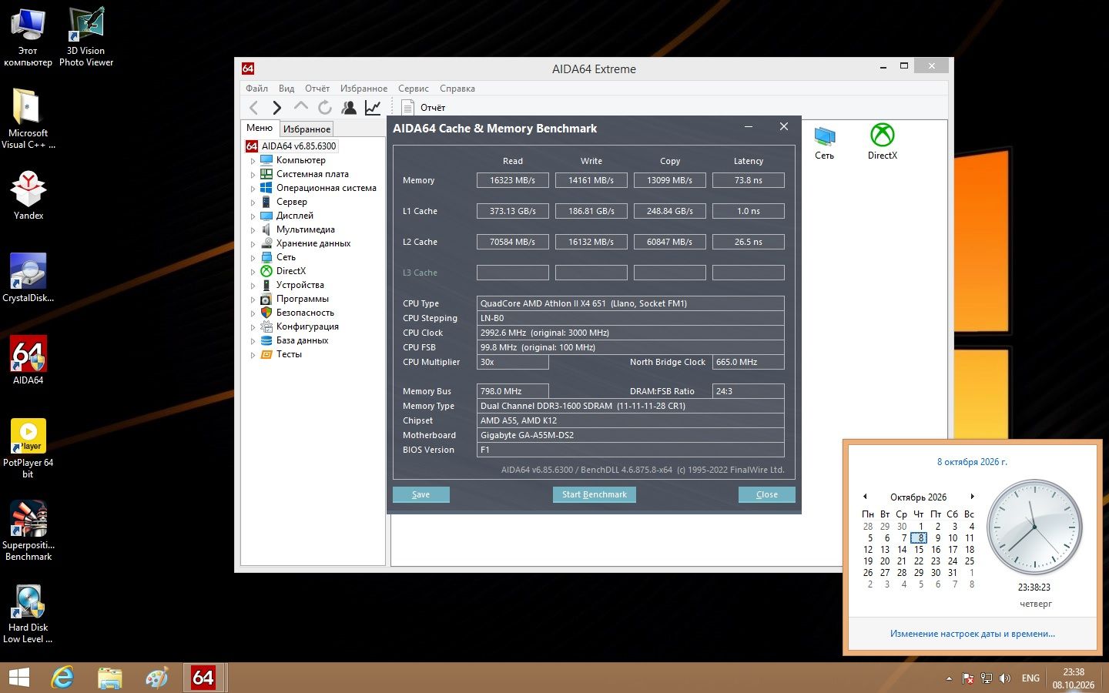The image size is (1109, 693).
Task: Select the Программы tree item
Action: click(x=302, y=299)
